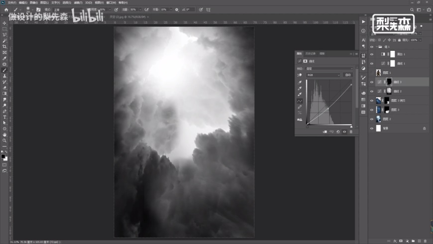This screenshot has height=244, width=433.
Task: Select the Zoom tool in toolbar
Action: 4,140
